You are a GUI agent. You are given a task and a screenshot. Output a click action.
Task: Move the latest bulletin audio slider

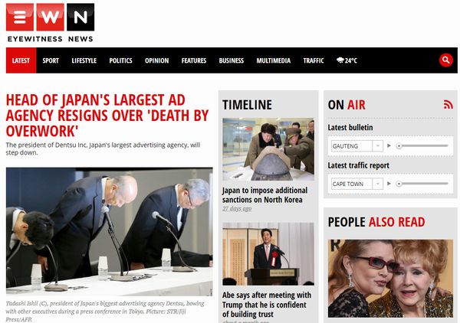(422, 145)
